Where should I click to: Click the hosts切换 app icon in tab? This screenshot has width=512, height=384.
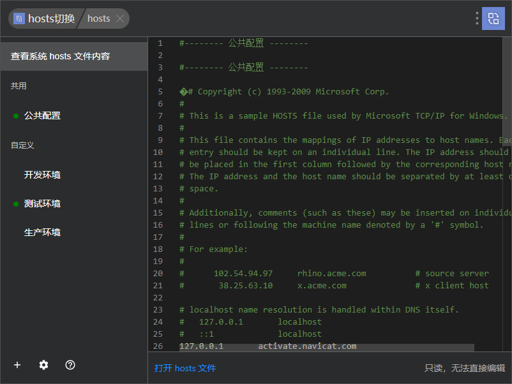[19, 18]
